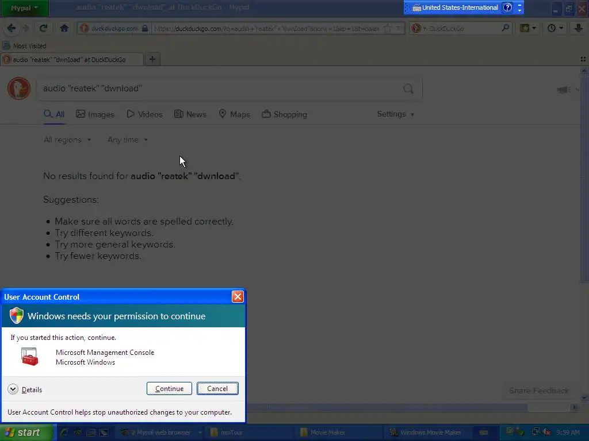Open the downloads arrow button

click(x=578, y=28)
